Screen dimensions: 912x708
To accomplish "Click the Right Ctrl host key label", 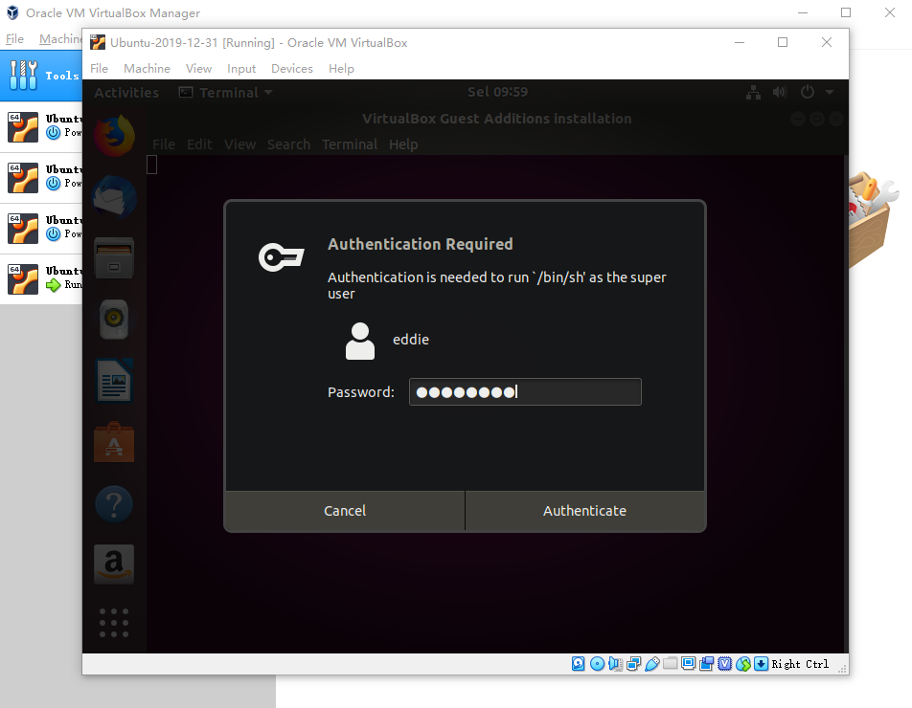I will (x=800, y=664).
